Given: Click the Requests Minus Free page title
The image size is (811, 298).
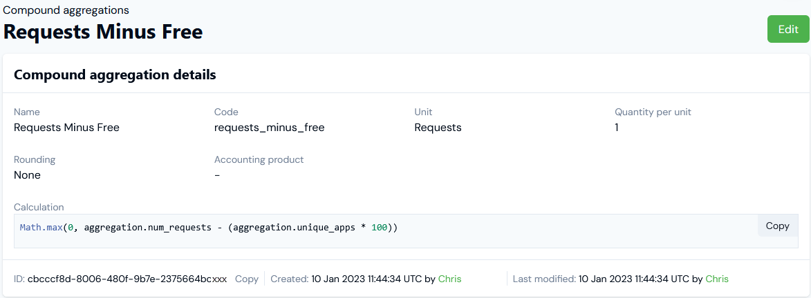Looking at the screenshot, I should tap(103, 31).
